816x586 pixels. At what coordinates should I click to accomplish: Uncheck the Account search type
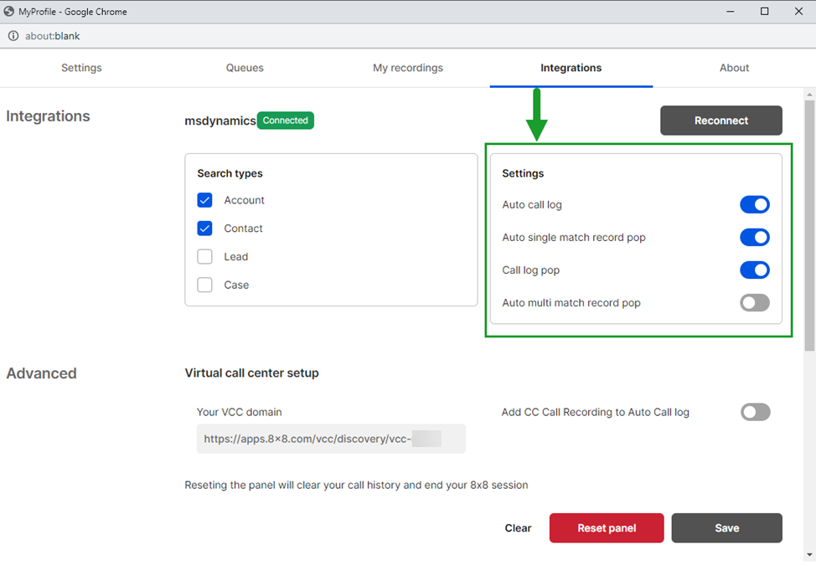click(204, 200)
